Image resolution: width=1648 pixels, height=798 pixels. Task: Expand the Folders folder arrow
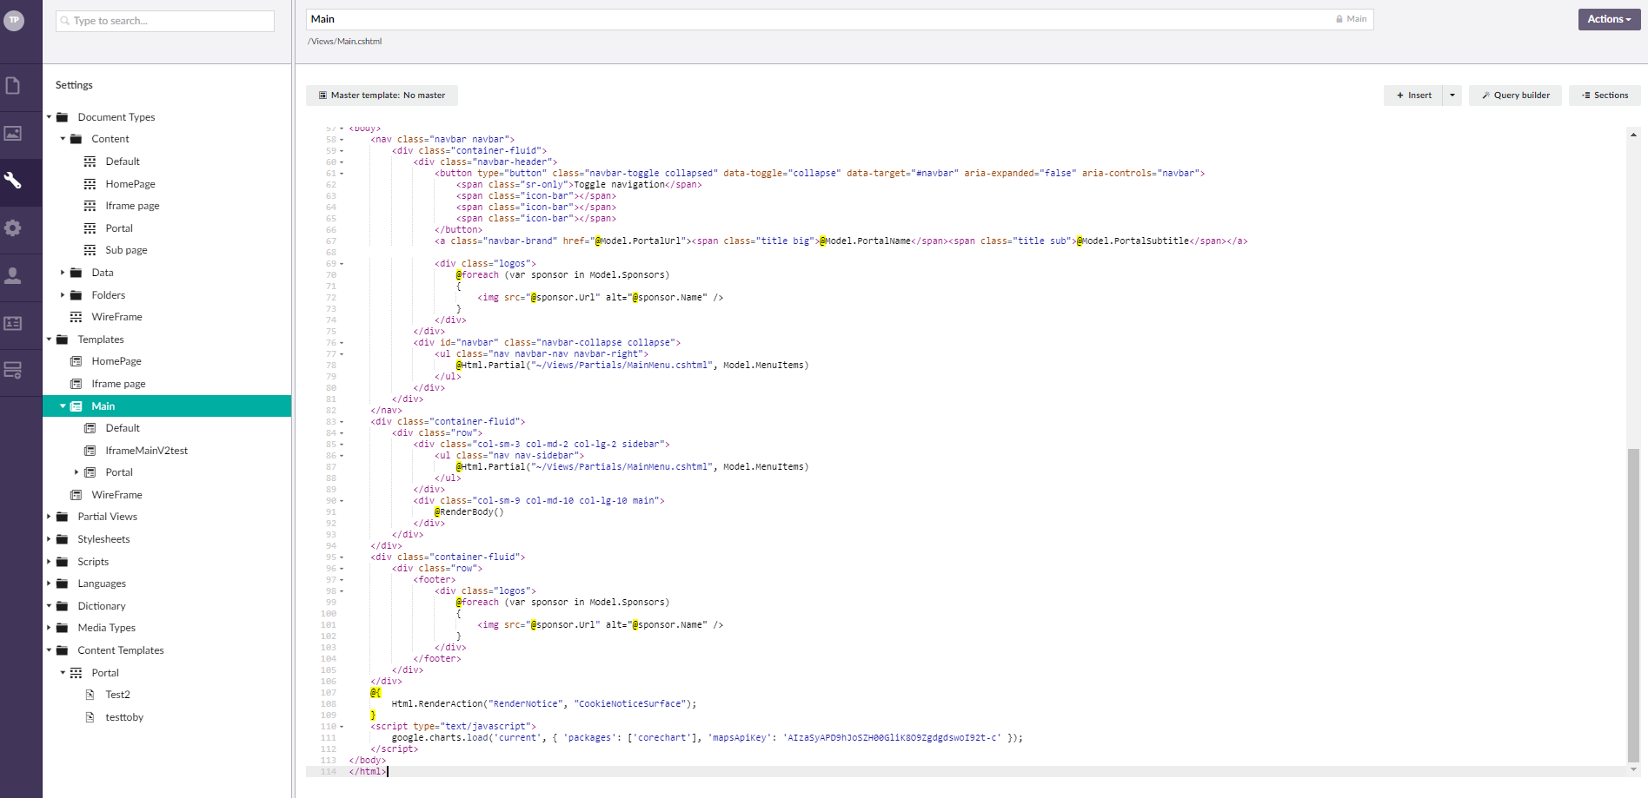(63, 295)
